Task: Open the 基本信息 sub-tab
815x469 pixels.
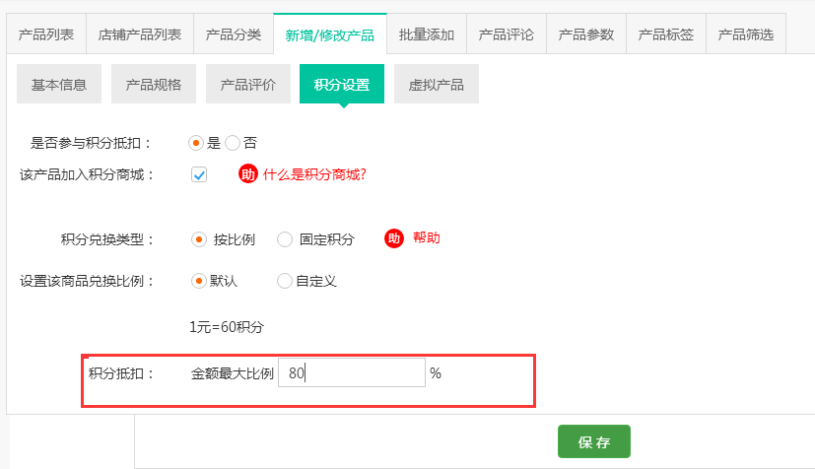Action: [x=59, y=84]
